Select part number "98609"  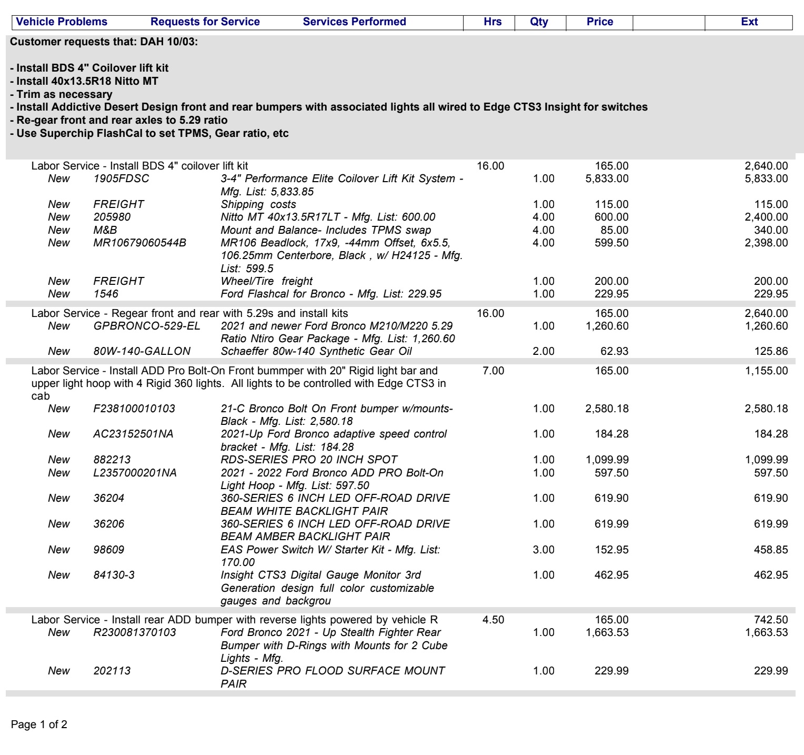[109, 550]
